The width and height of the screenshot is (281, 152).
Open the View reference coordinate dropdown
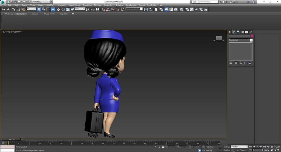pyautogui.click(x=80, y=9)
